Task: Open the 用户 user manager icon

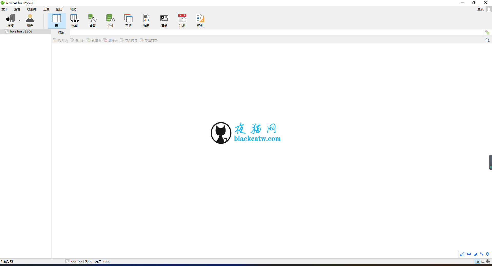Action: 30,20
